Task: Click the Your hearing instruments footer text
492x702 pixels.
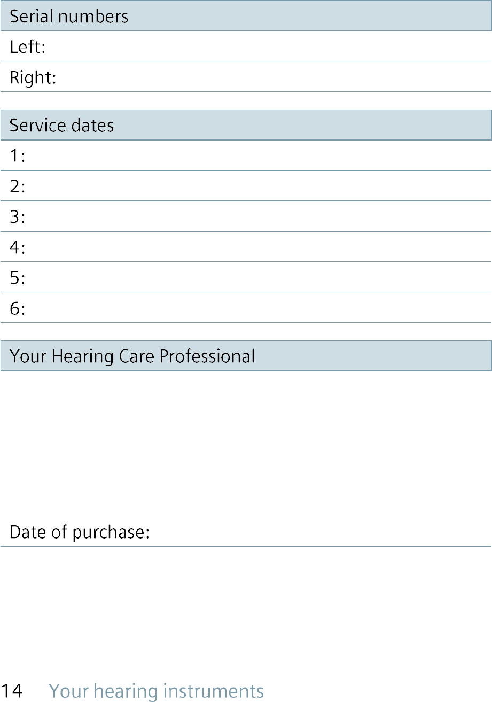Action: pyautogui.click(x=157, y=691)
